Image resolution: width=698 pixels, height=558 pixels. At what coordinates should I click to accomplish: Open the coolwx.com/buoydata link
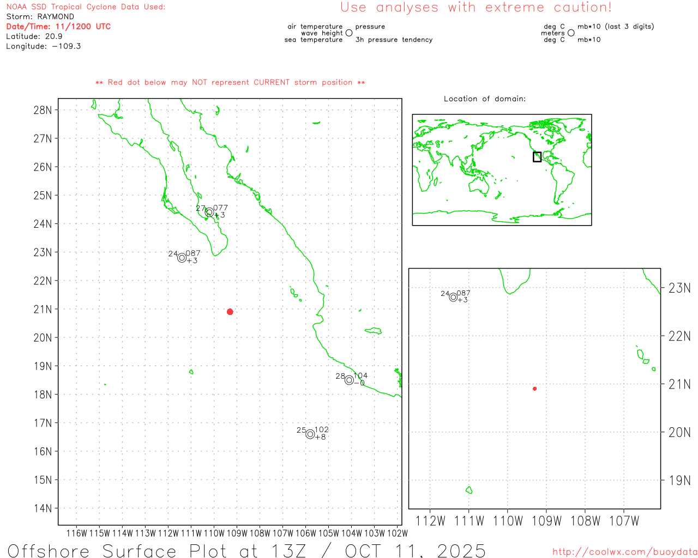[625, 552]
